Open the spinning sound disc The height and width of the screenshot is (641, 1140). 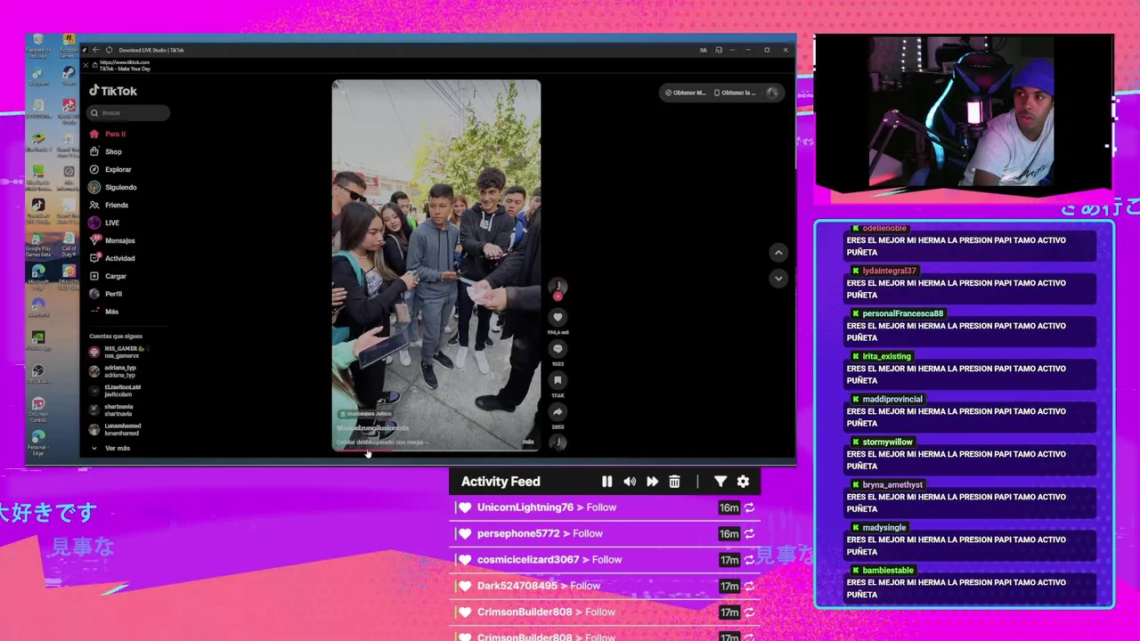(x=558, y=442)
